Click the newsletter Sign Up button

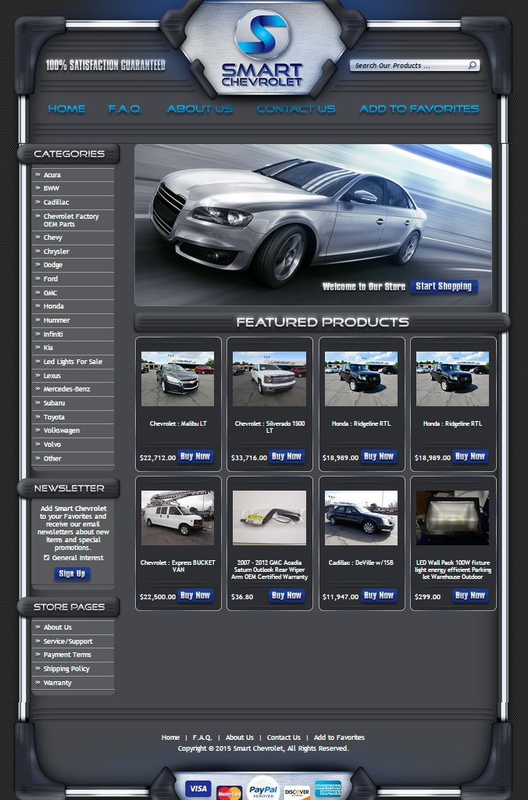click(73, 573)
